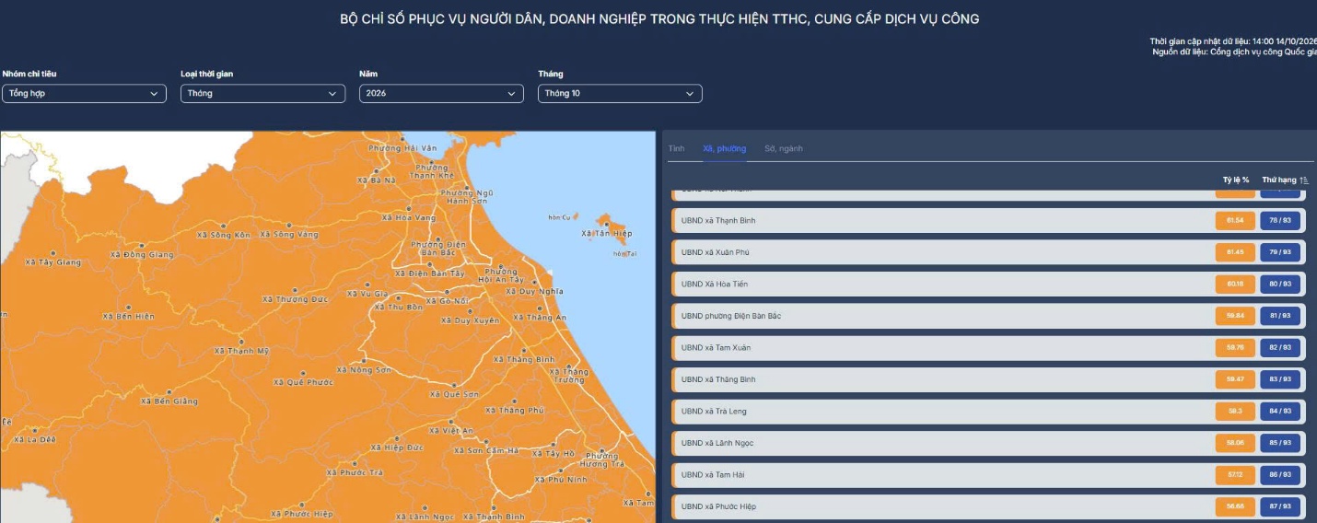Click Xã Hiệp Đức on the map

point(397,447)
